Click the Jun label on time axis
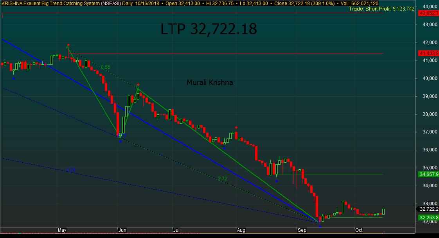 122,230
